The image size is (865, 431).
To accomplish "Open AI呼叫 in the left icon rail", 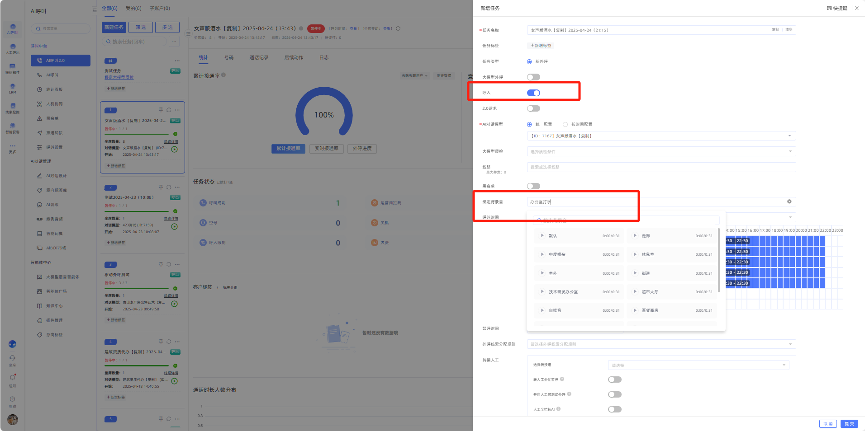I will click(x=13, y=29).
